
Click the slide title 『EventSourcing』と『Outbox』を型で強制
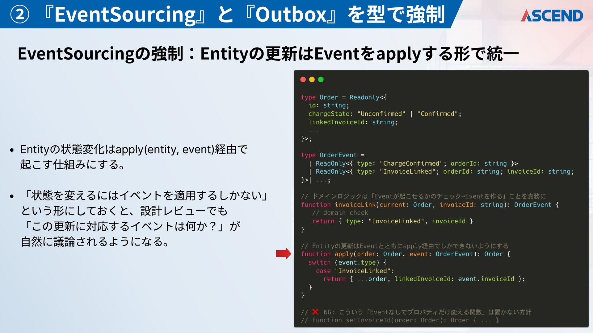pos(244,14)
